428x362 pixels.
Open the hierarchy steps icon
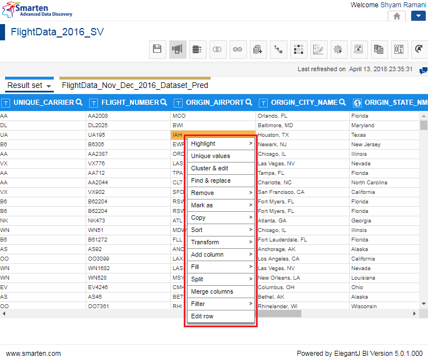pyautogui.click(x=278, y=49)
